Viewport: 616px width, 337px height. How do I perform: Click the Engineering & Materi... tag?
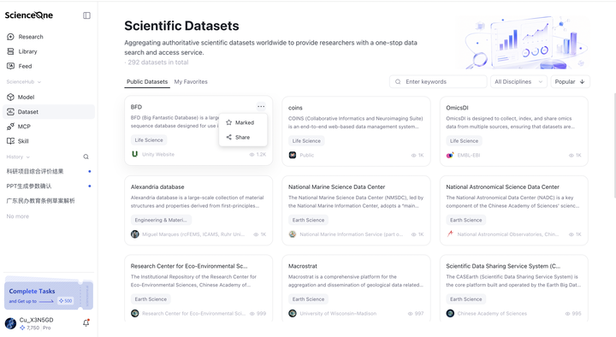pos(161,220)
